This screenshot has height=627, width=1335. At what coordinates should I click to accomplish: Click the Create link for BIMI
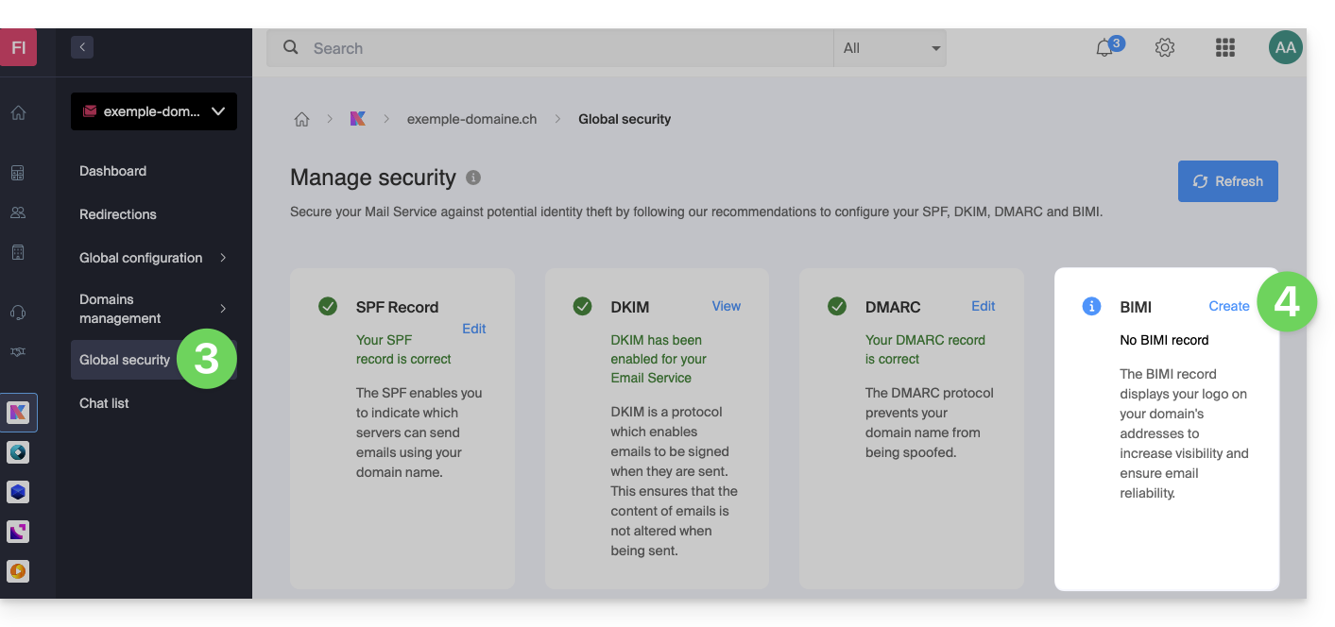(x=1228, y=306)
